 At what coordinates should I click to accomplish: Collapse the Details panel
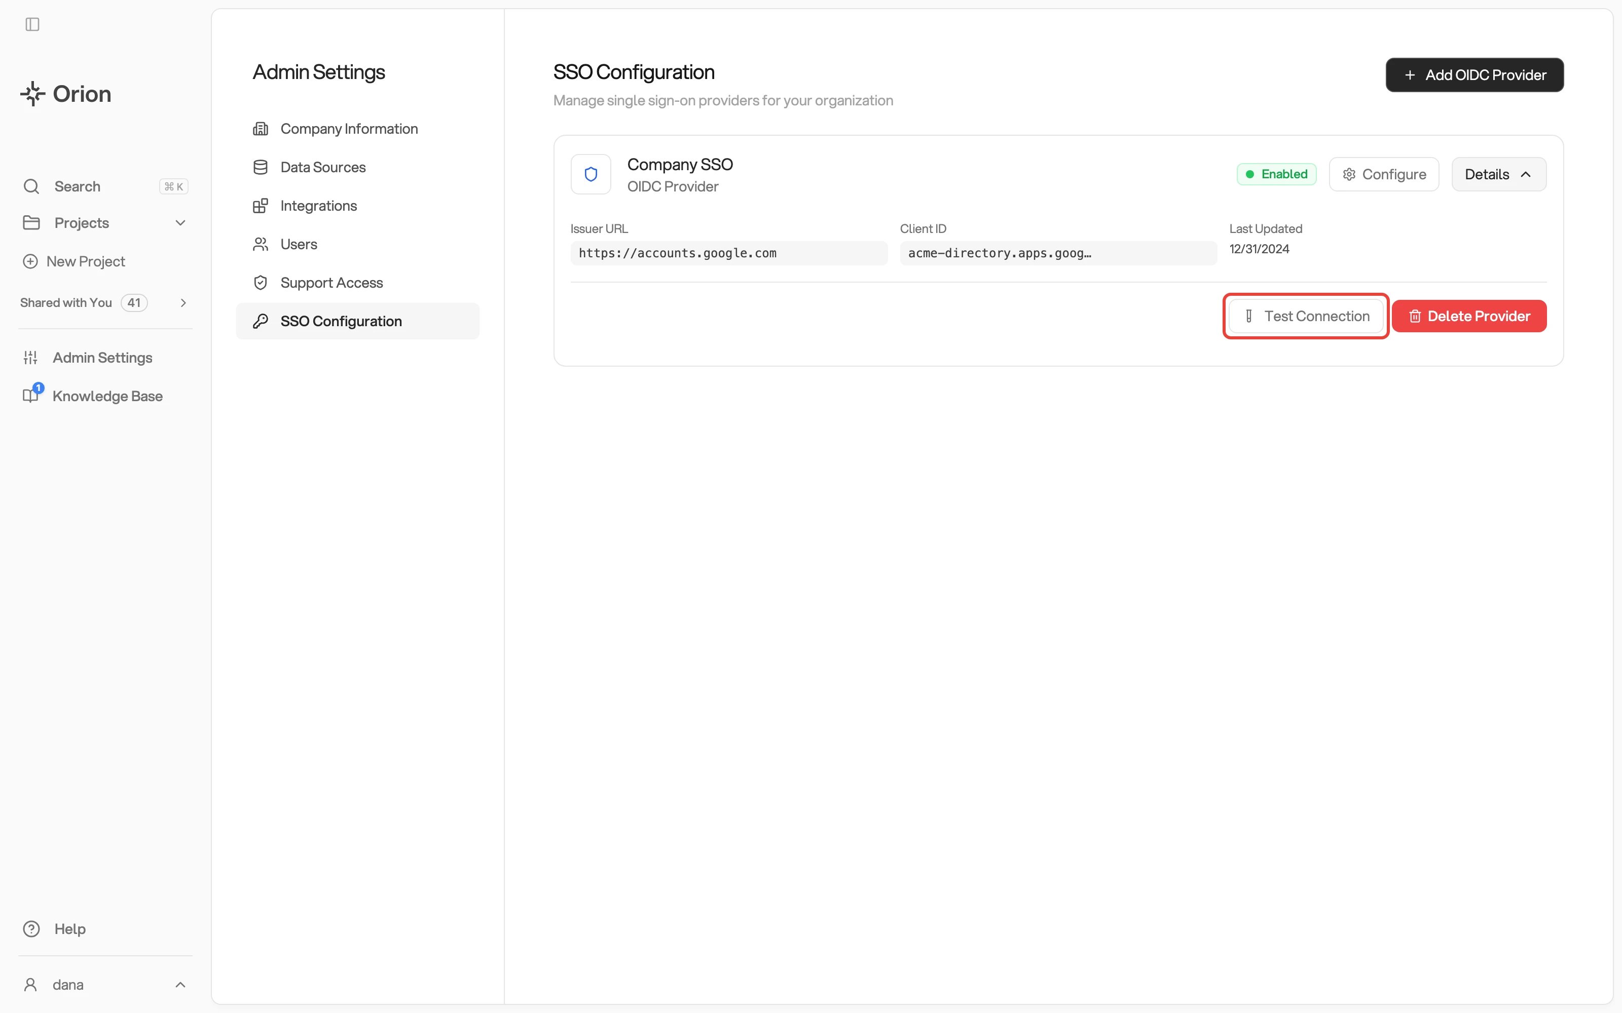pyautogui.click(x=1499, y=174)
